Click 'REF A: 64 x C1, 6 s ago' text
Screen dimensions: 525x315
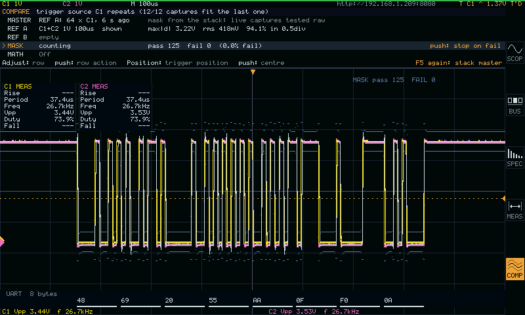(x=84, y=20)
